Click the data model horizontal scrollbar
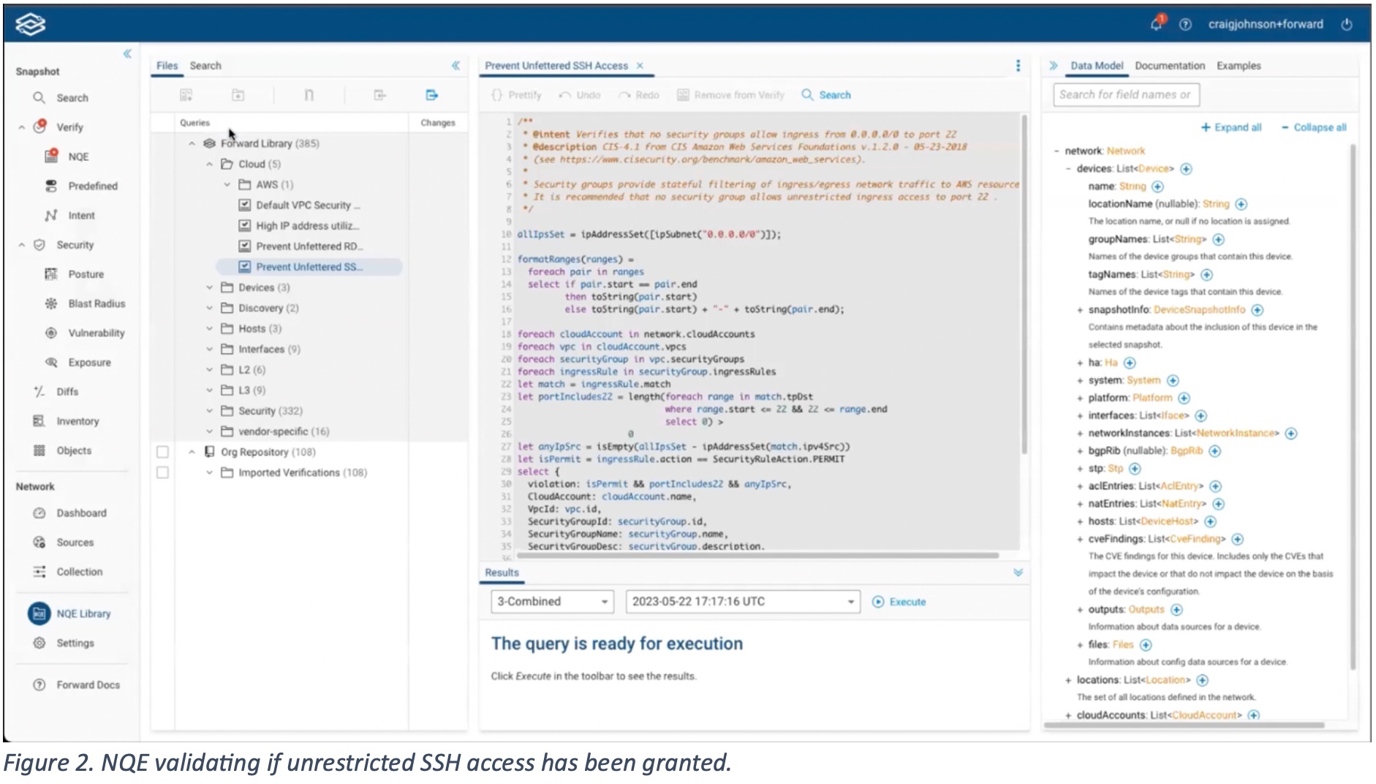The width and height of the screenshot is (1376, 784). coord(1184,725)
